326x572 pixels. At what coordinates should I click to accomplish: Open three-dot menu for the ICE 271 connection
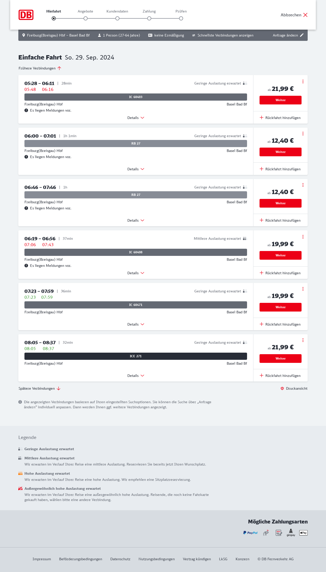(x=303, y=340)
